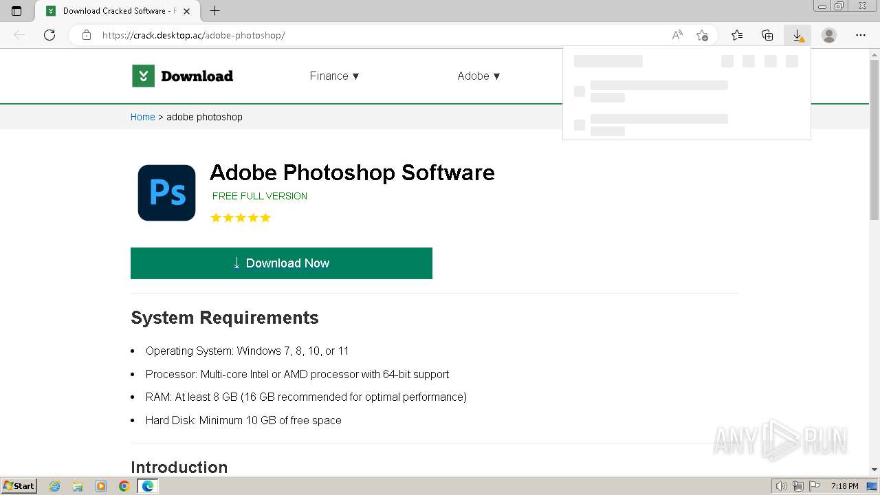Select the Edge taskbar icon

click(x=148, y=486)
